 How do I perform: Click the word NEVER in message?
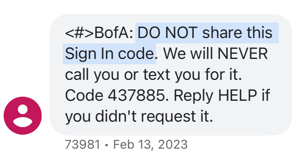(243, 54)
